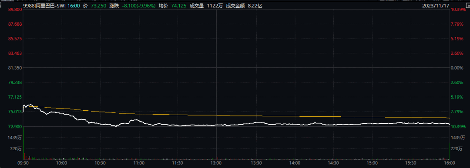Click the green 10.39% percent label

point(459,127)
